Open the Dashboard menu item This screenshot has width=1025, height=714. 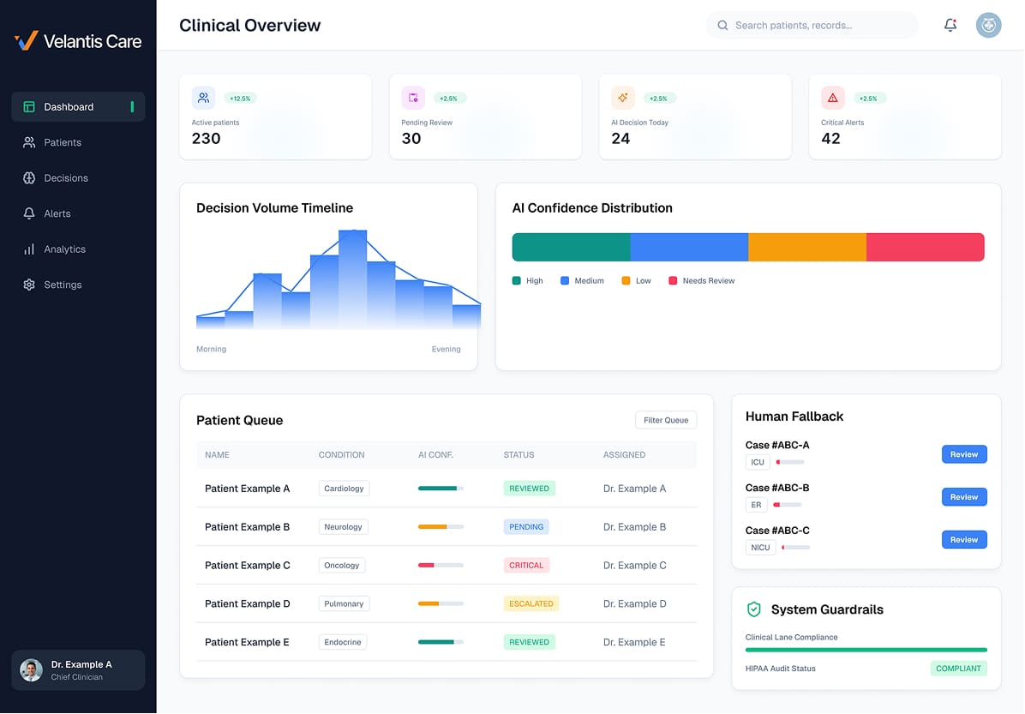(78, 106)
